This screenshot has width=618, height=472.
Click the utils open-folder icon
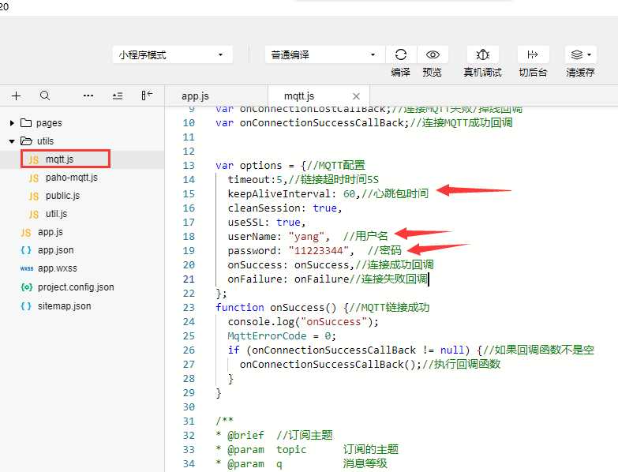[26, 141]
